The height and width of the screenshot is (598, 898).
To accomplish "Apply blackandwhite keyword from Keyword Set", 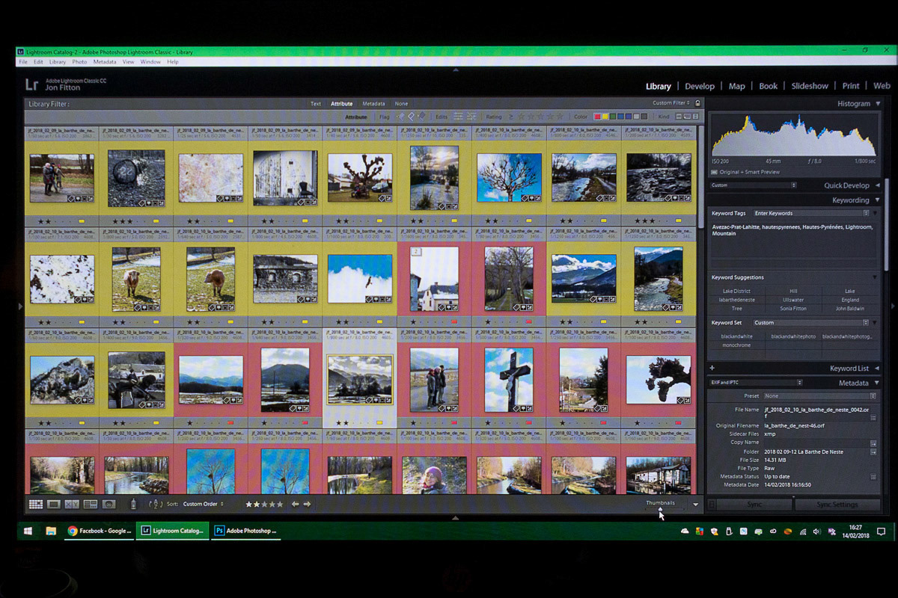I will [736, 337].
